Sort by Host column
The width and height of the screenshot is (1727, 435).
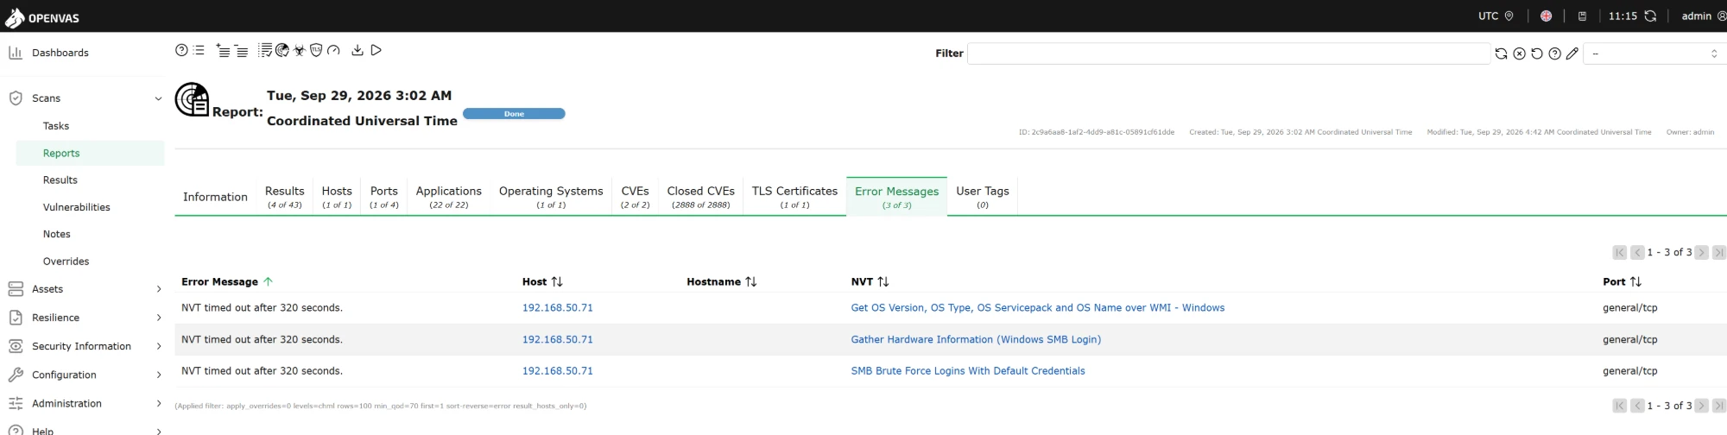pos(542,281)
